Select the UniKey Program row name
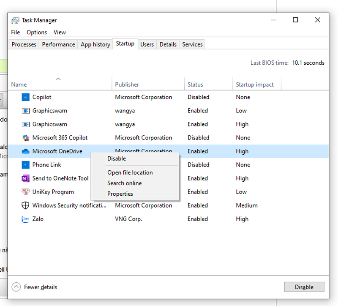Image resolution: width=338 pixels, height=306 pixels. click(x=53, y=192)
